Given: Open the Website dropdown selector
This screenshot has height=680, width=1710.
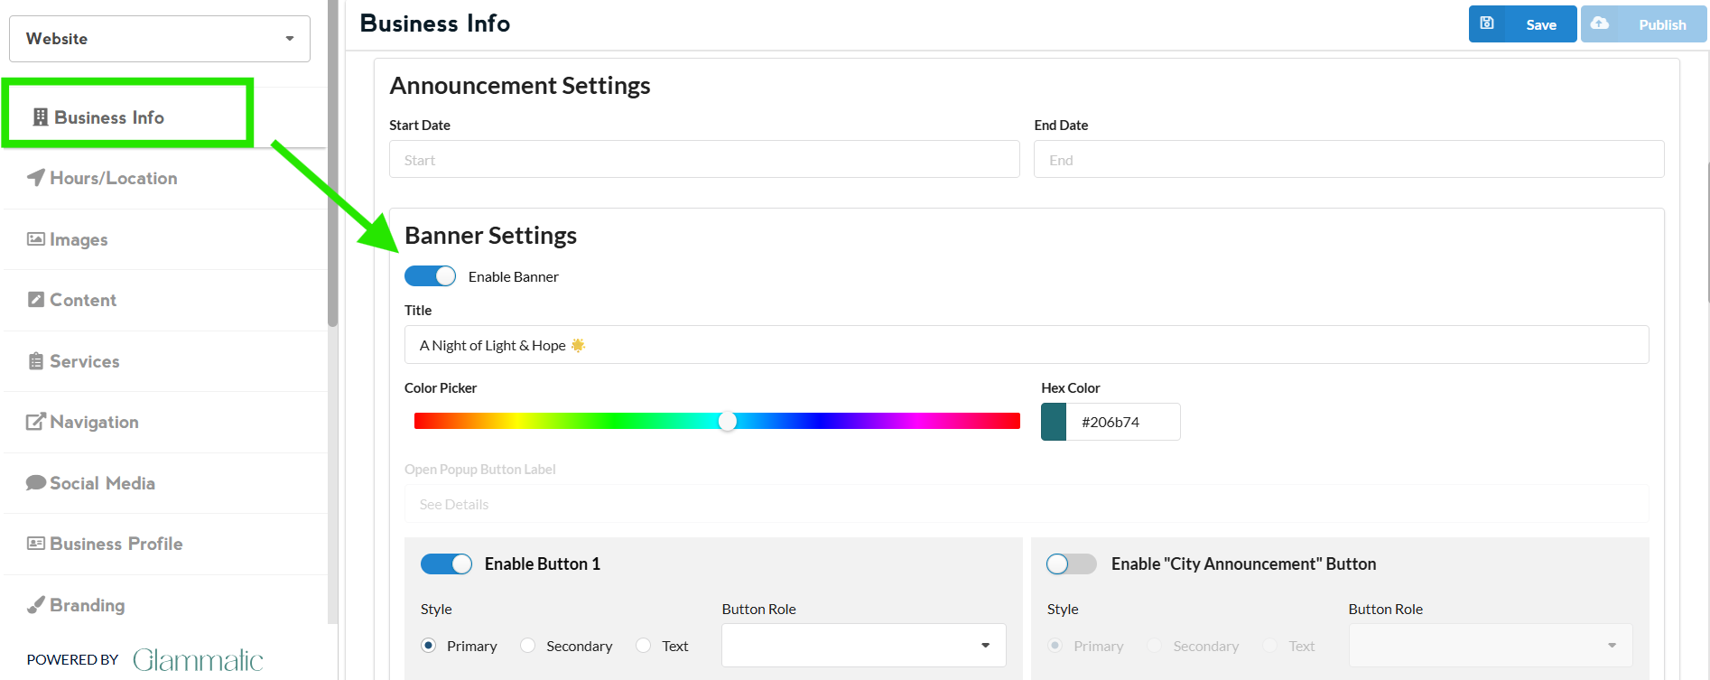Looking at the screenshot, I should click(x=160, y=39).
